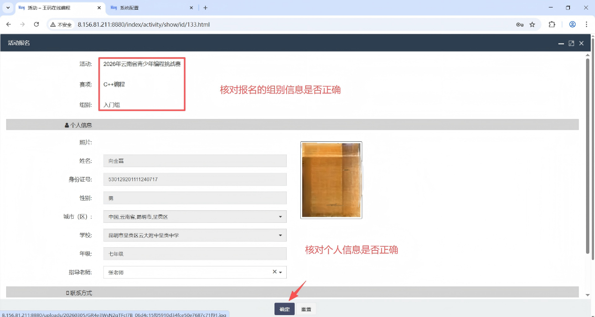The width and height of the screenshot is (595, 317).
Task: Open the 学校 dropdown list
Action: coord(280,235)
